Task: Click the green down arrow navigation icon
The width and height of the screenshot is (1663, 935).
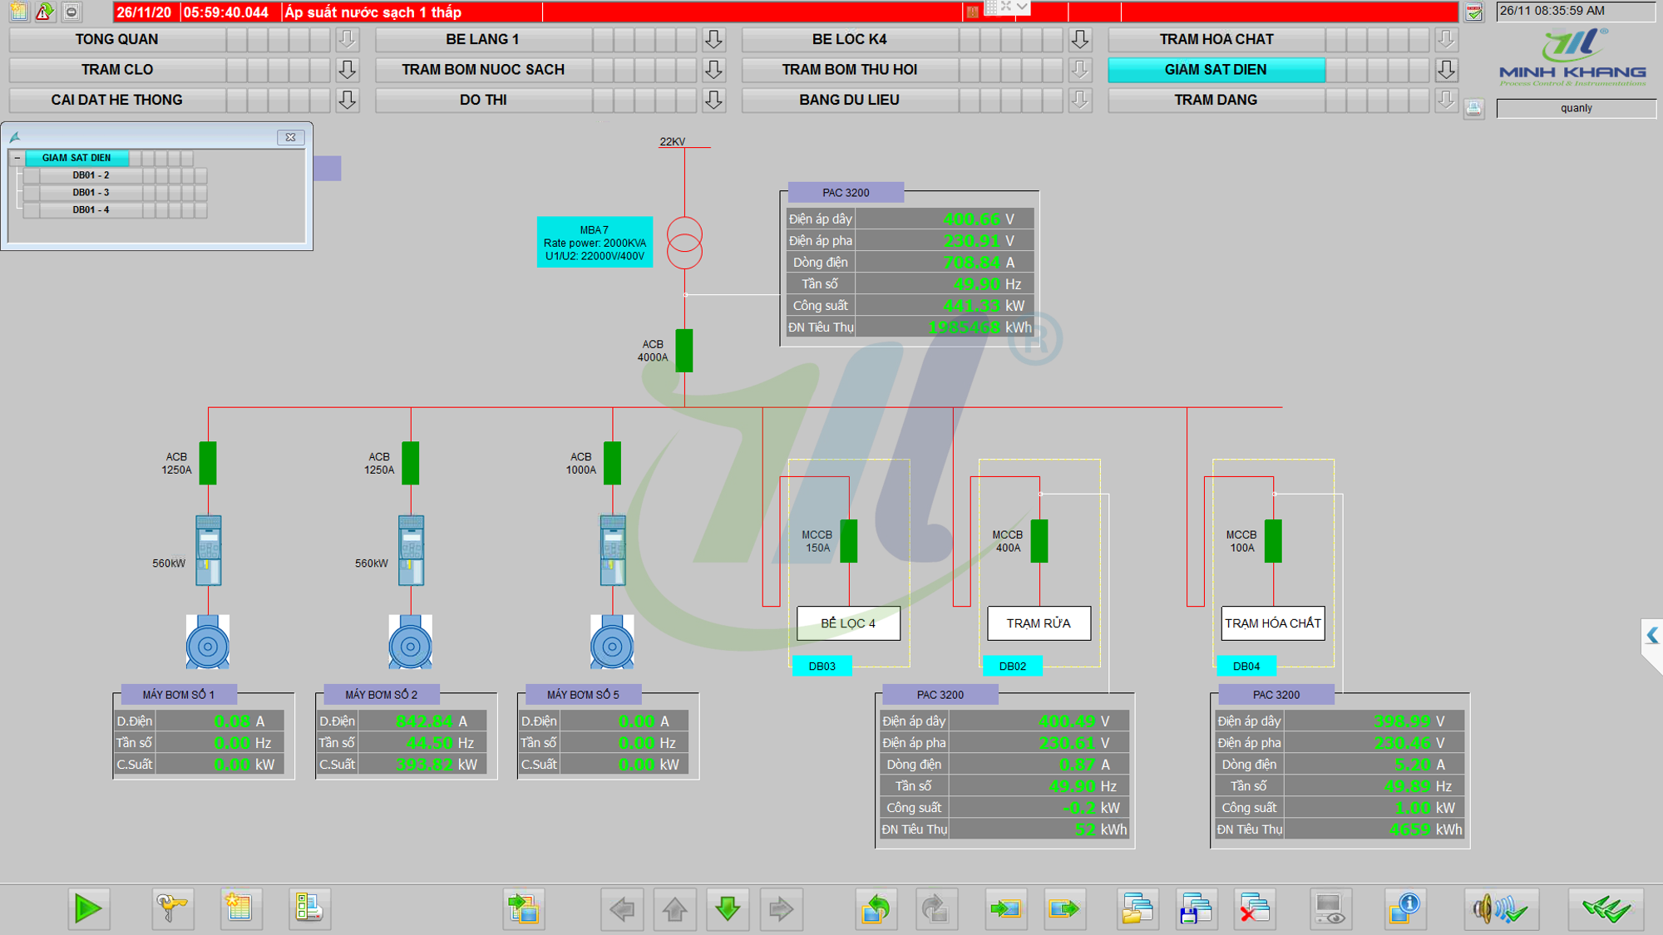Action: (728, 908)
